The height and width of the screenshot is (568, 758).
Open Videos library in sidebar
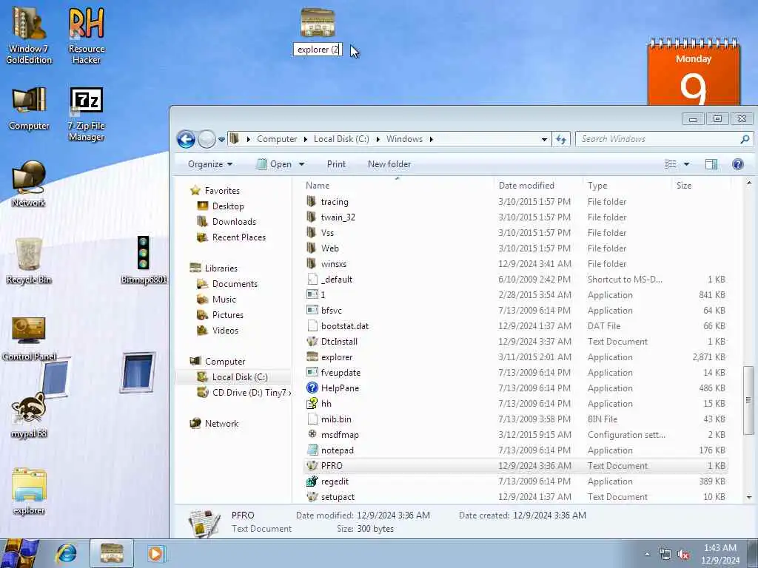coord(218,331)
